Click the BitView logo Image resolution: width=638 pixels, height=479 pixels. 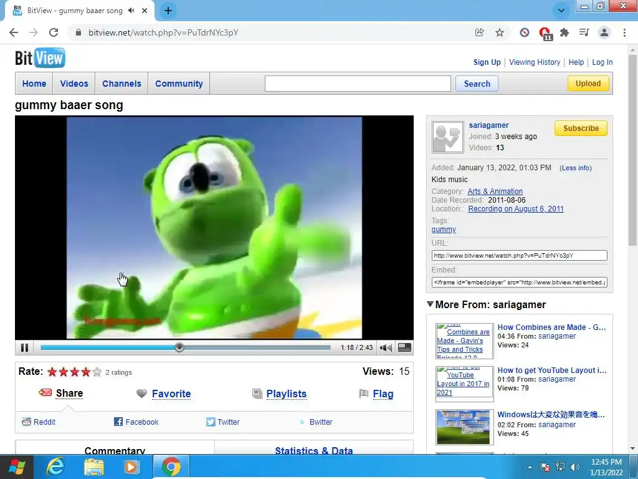point(40,58)
